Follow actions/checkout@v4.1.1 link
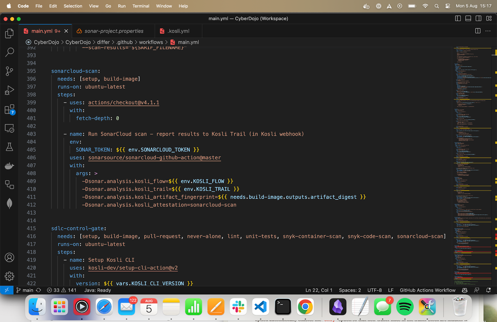The image size is (497, 322). [124, 103]
